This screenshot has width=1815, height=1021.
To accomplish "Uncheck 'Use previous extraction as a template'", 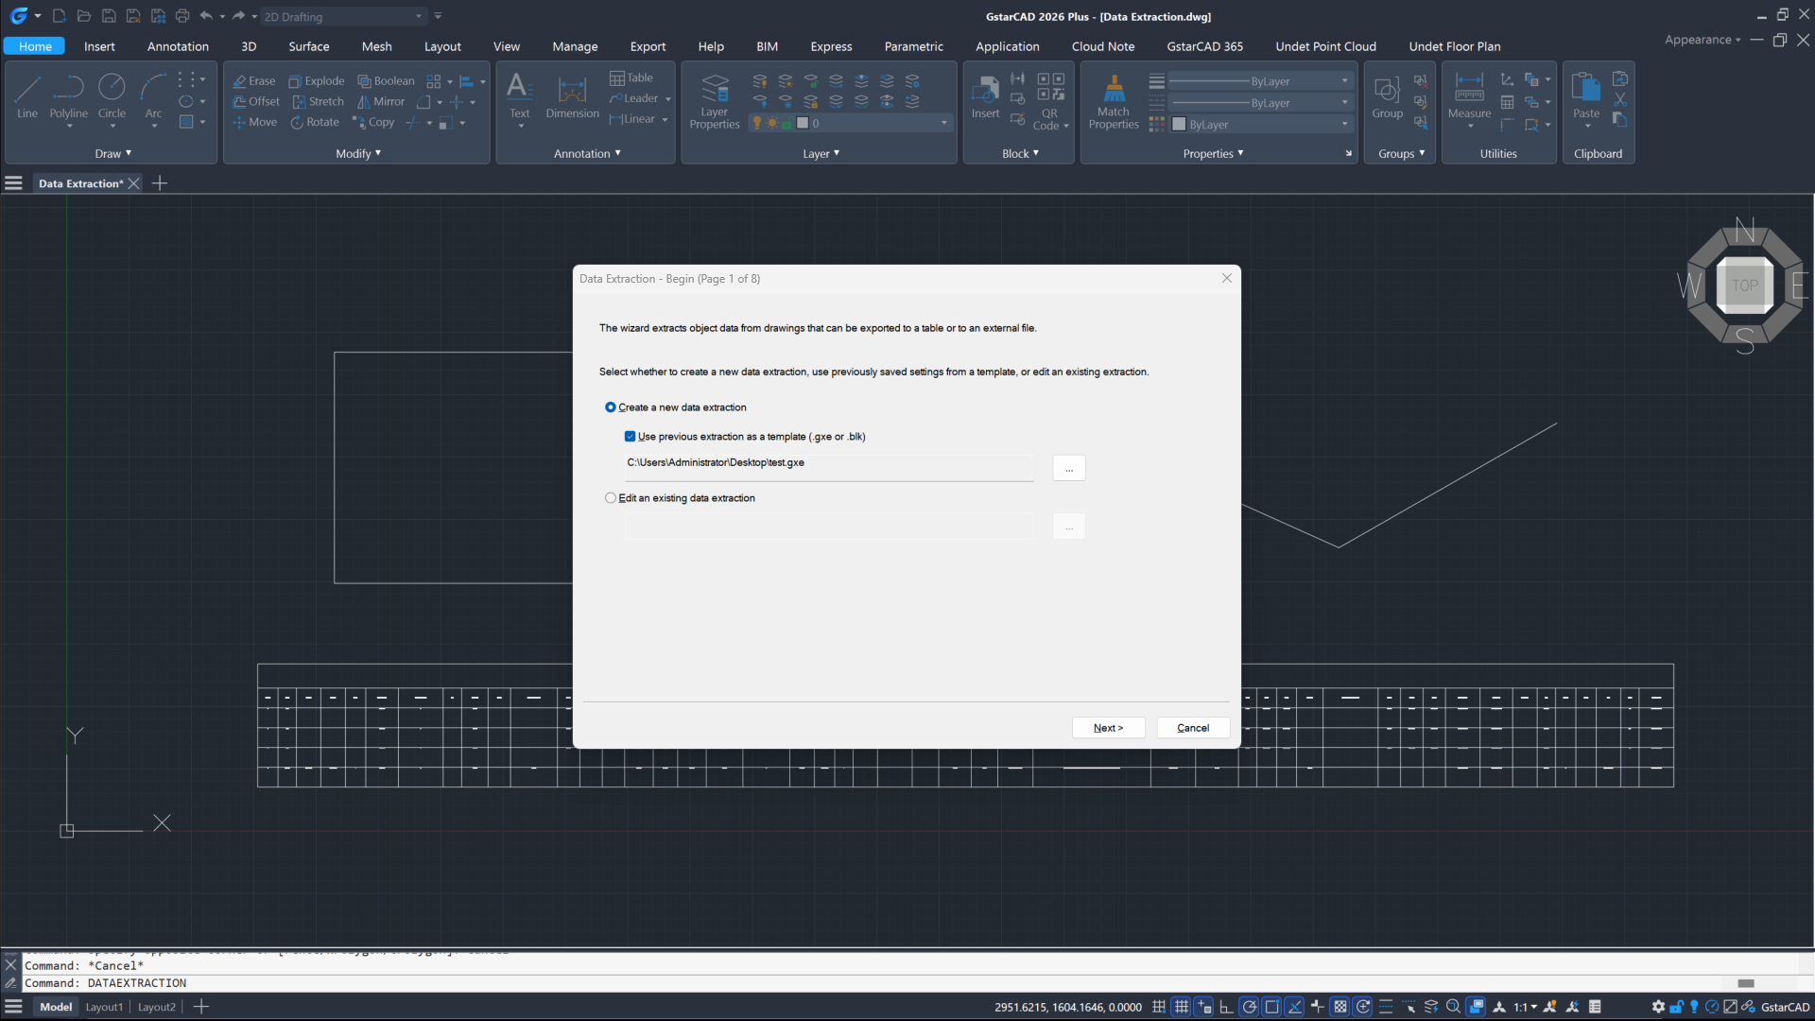I will [631, 437].
